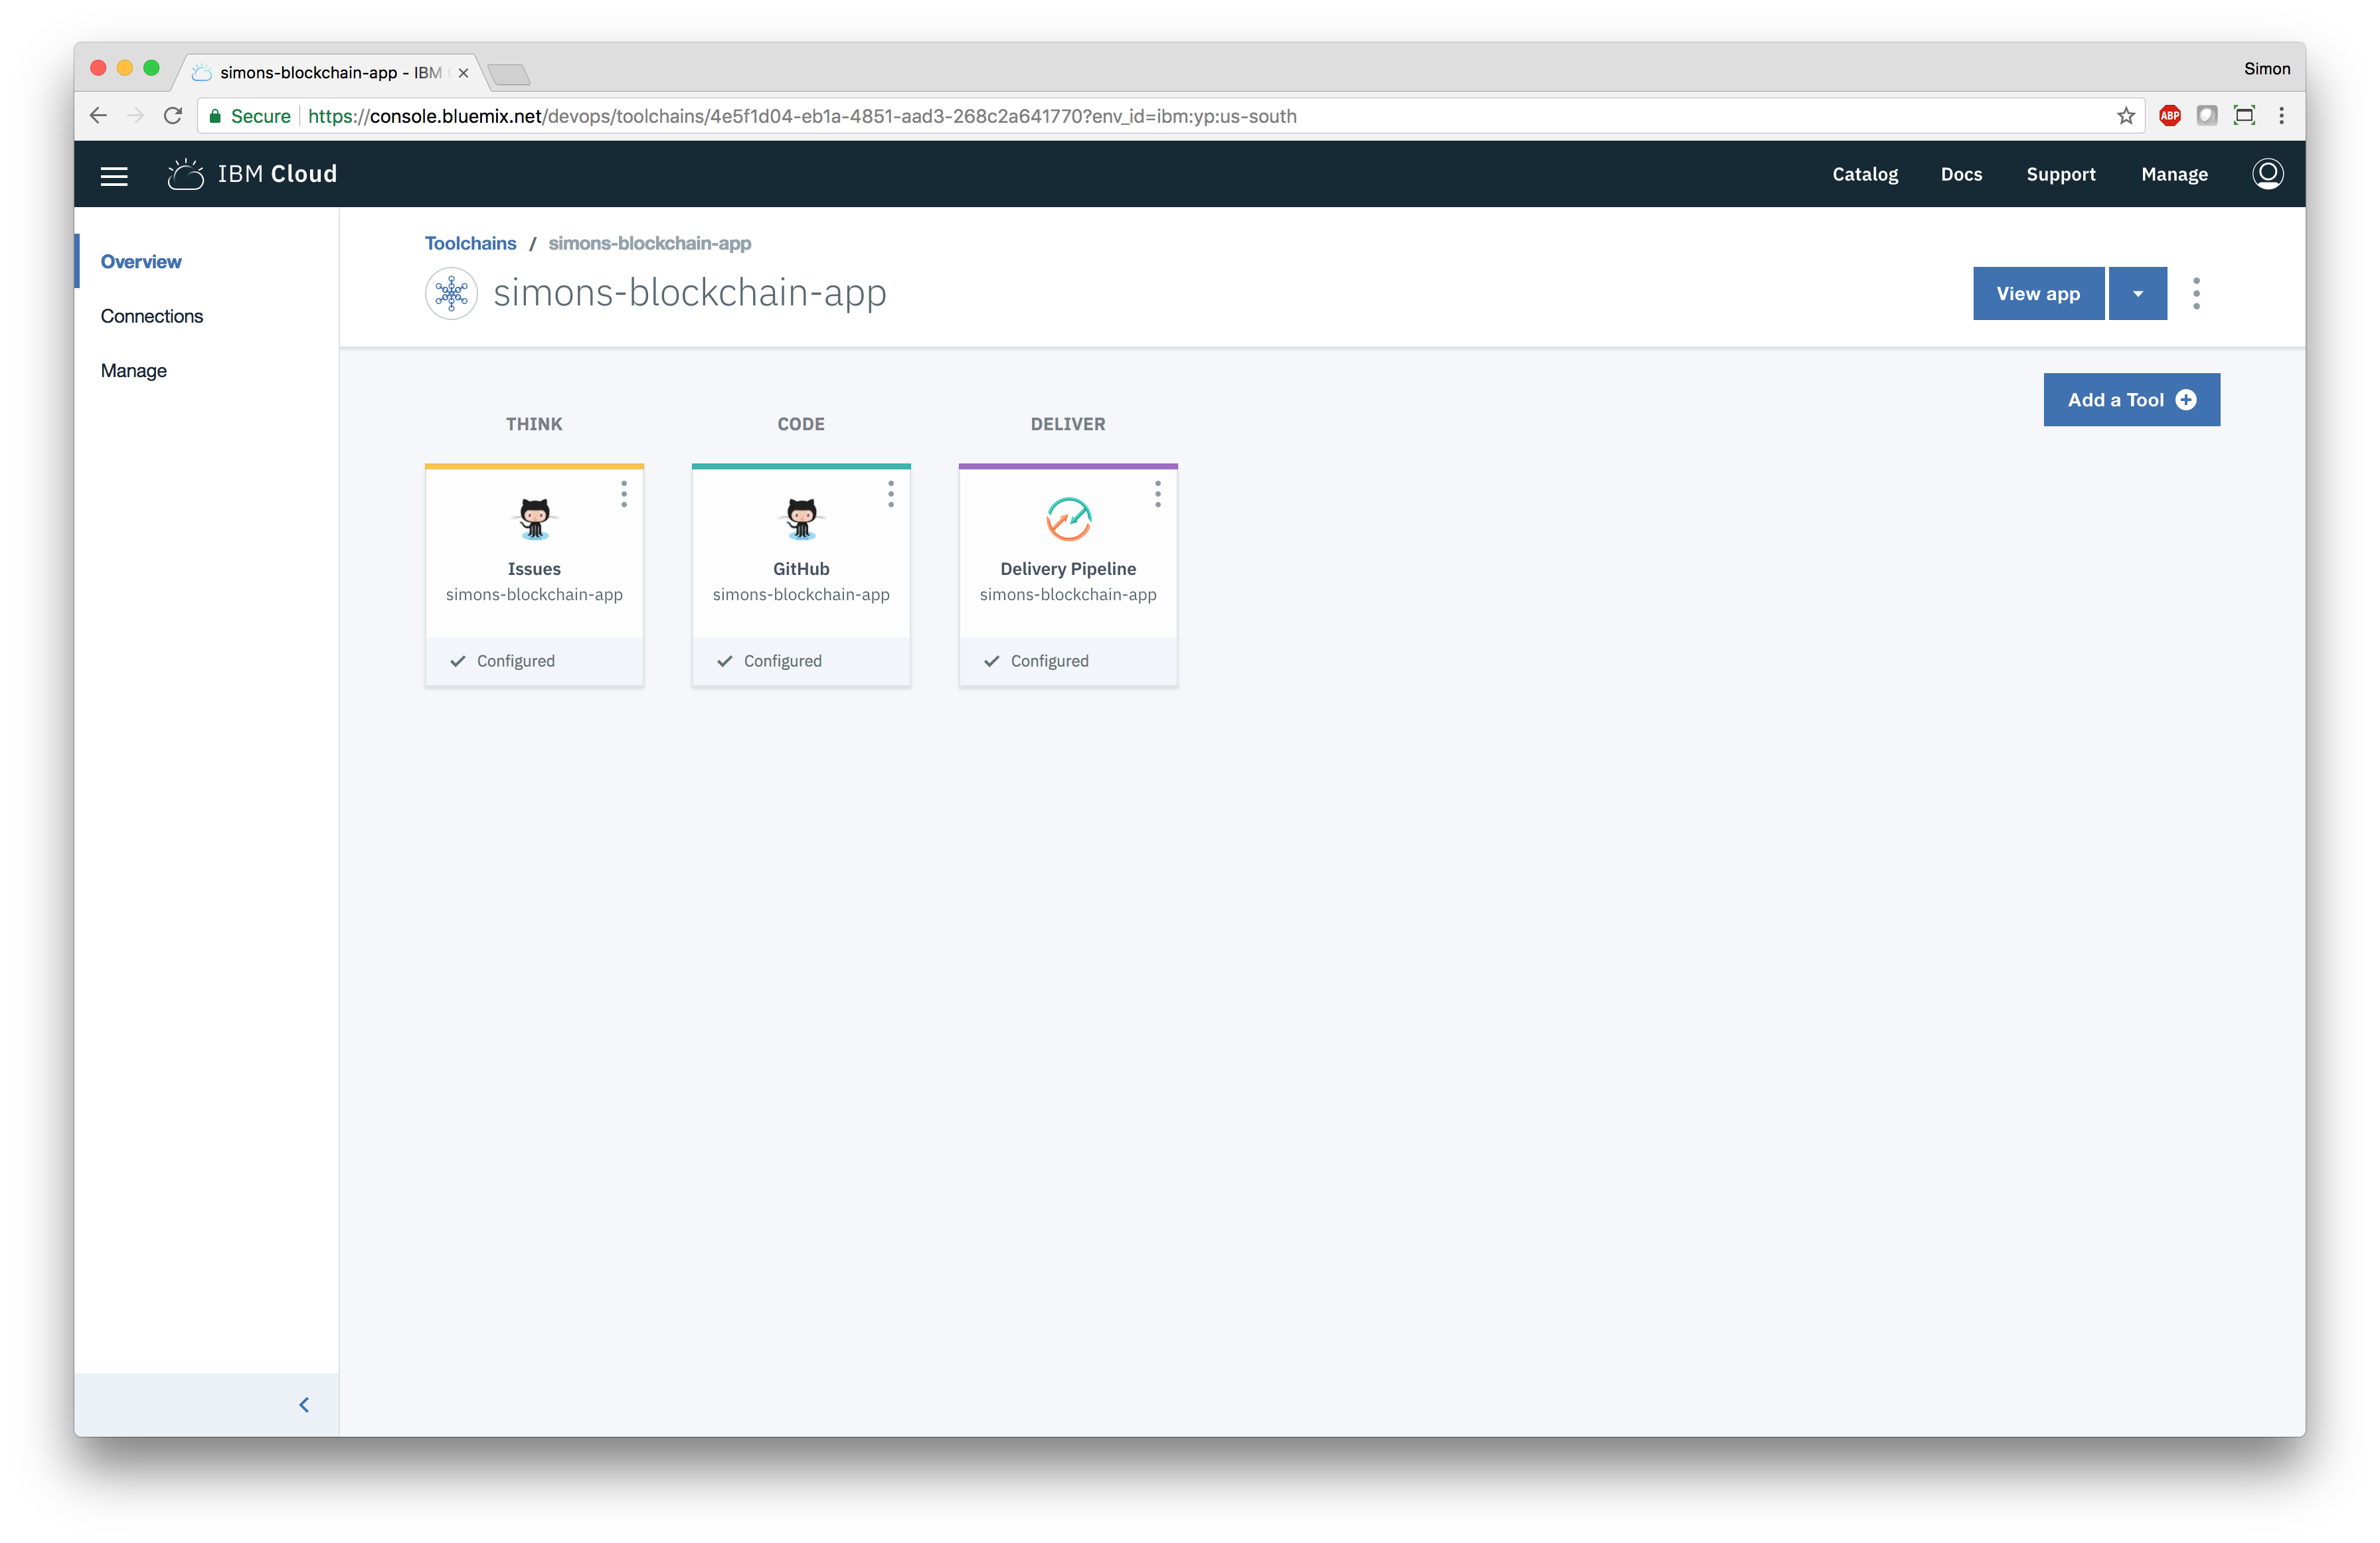Toggle the Configured checkmark on GitHub
Viewport: 2380px width, 1543px height.
point(725,661)
